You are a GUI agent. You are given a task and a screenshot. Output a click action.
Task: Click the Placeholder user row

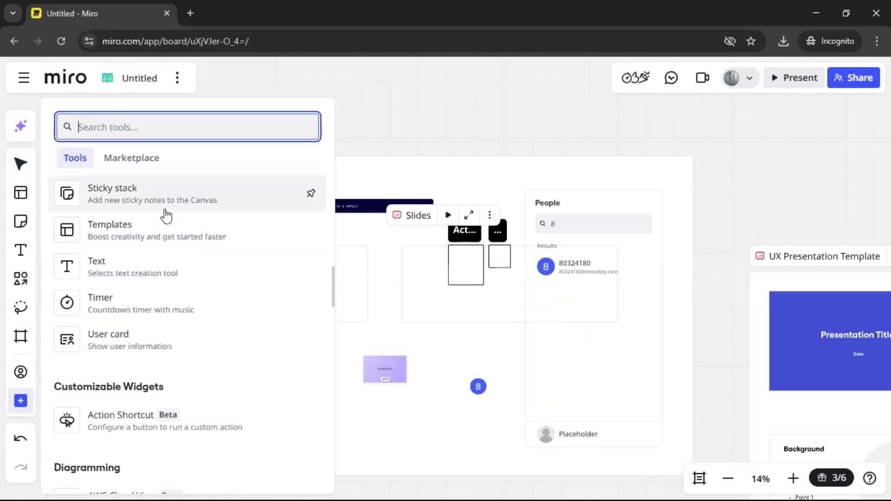point(593,434)
